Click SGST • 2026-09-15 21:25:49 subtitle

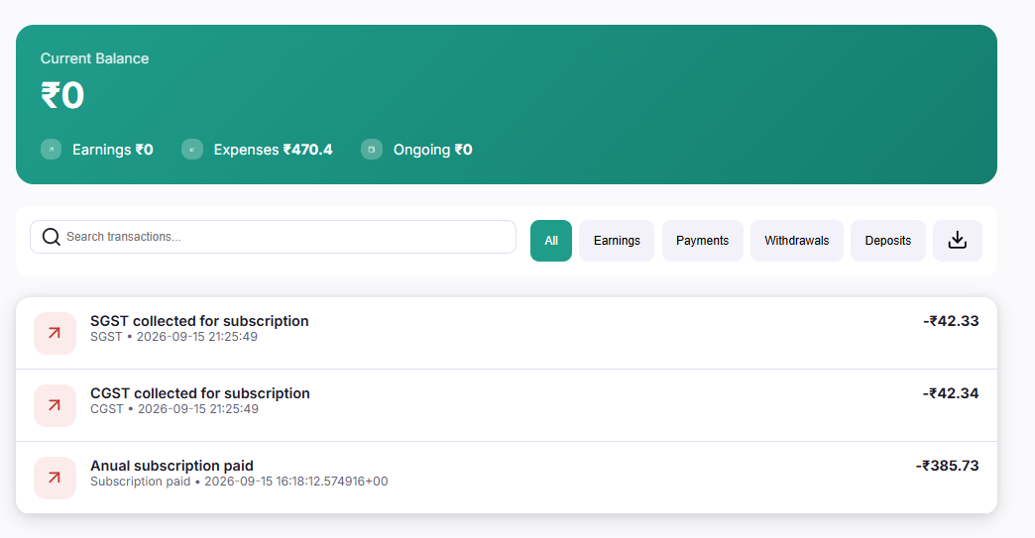click(173, 337)
